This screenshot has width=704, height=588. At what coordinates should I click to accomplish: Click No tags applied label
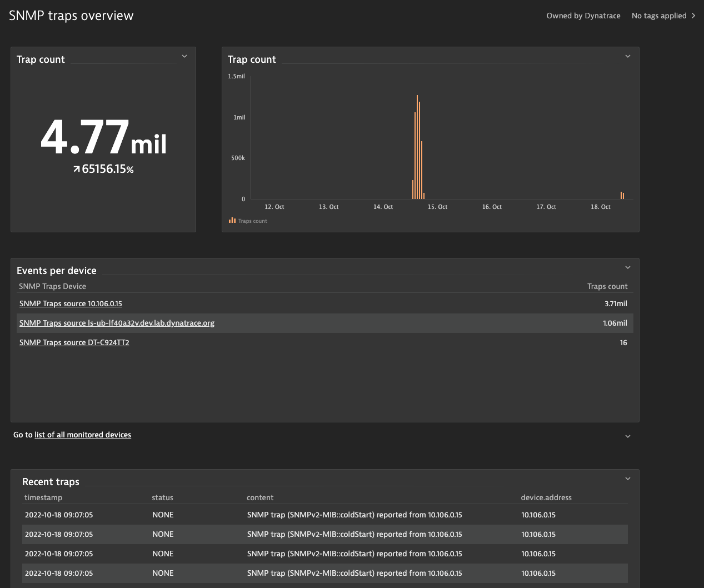[x=659, y=16]
